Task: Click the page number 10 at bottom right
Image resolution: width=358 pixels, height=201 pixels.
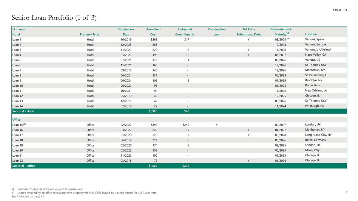Action: tap(346, 192)
